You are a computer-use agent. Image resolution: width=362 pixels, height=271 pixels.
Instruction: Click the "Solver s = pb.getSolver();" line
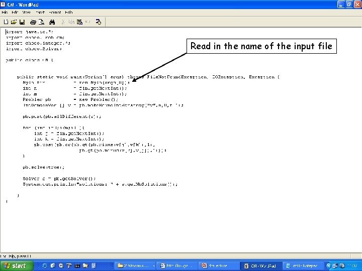pyautogui.click(x=59, y=178)
